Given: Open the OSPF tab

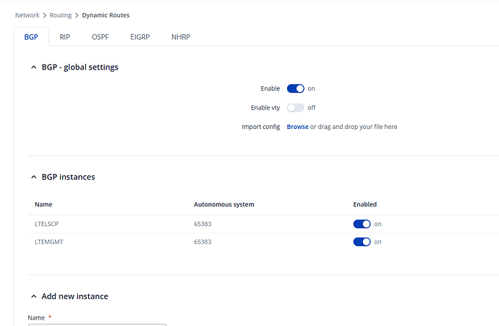Looking at the screenshot, I should click(x=101, y=36).
